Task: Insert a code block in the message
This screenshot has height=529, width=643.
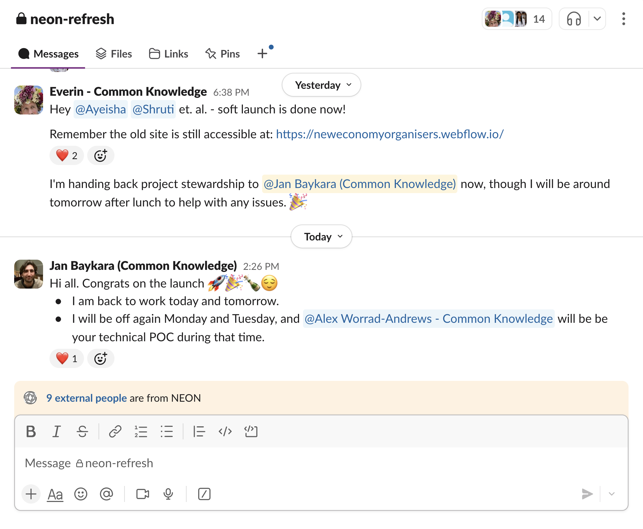Action: coord(251,431)
